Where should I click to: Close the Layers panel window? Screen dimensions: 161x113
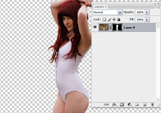[158, 3]
